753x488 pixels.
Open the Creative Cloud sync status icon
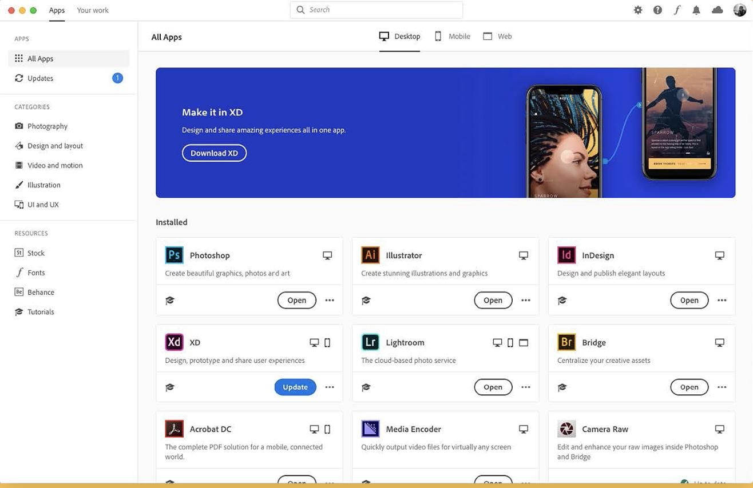tap(717, 9)
